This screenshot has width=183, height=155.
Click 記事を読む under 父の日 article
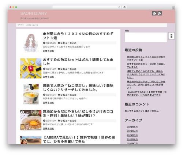[48, 51]
